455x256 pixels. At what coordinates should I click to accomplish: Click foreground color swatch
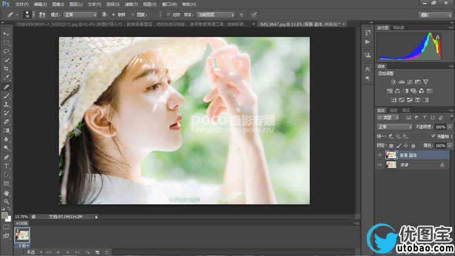[5, 215]
